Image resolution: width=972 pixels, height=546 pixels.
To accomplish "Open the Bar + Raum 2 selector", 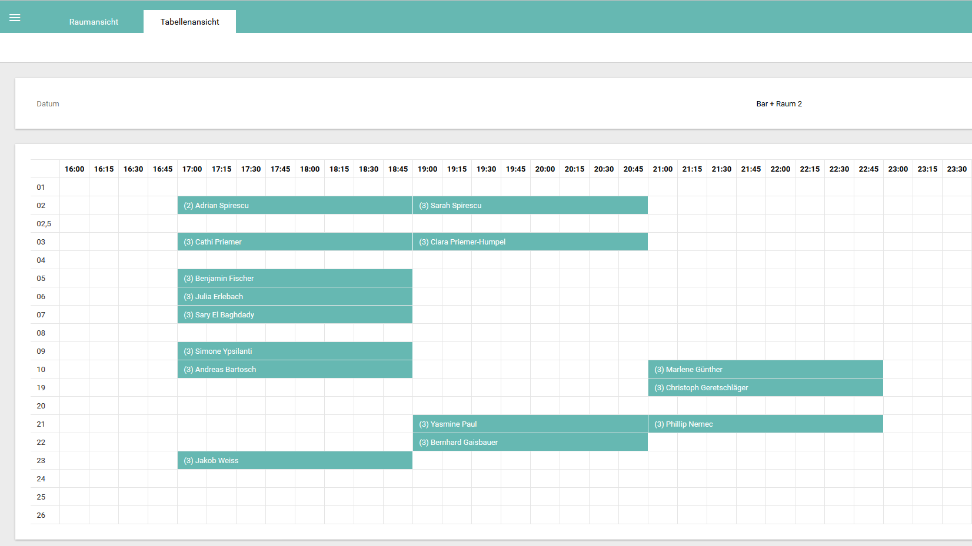I will point(778,104).
